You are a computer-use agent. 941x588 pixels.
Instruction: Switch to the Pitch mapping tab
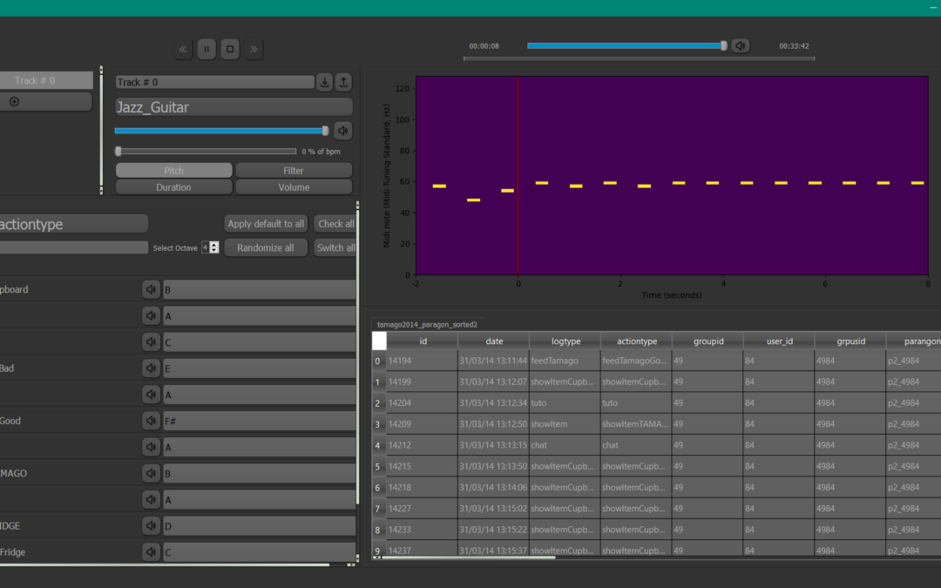point(173,171)
